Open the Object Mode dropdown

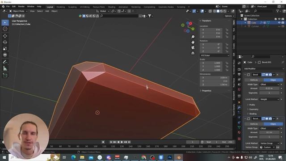point(18,11)
